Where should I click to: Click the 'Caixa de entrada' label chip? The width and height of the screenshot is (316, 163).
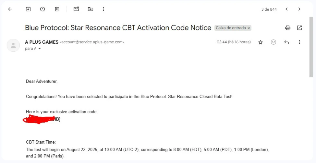231,28
